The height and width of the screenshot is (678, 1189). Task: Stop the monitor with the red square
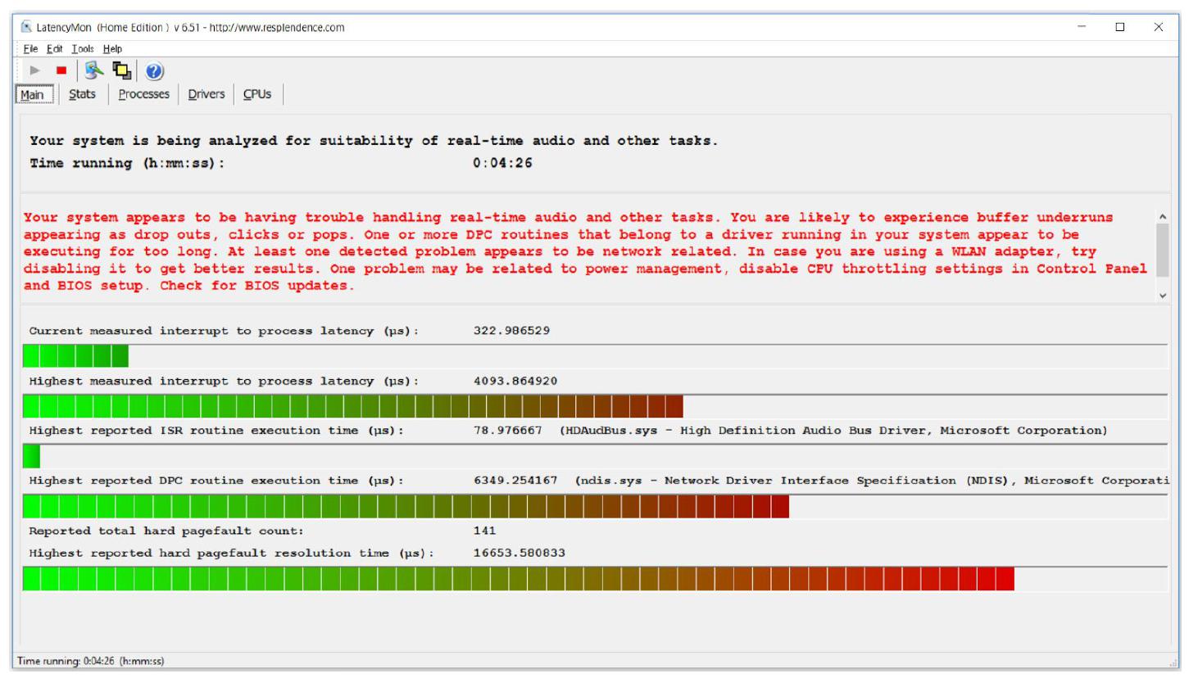click(61, 71)
